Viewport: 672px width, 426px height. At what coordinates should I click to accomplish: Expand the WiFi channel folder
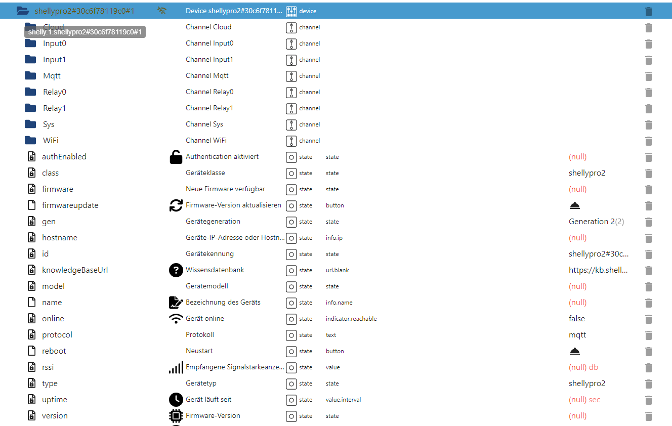[30, 141]
